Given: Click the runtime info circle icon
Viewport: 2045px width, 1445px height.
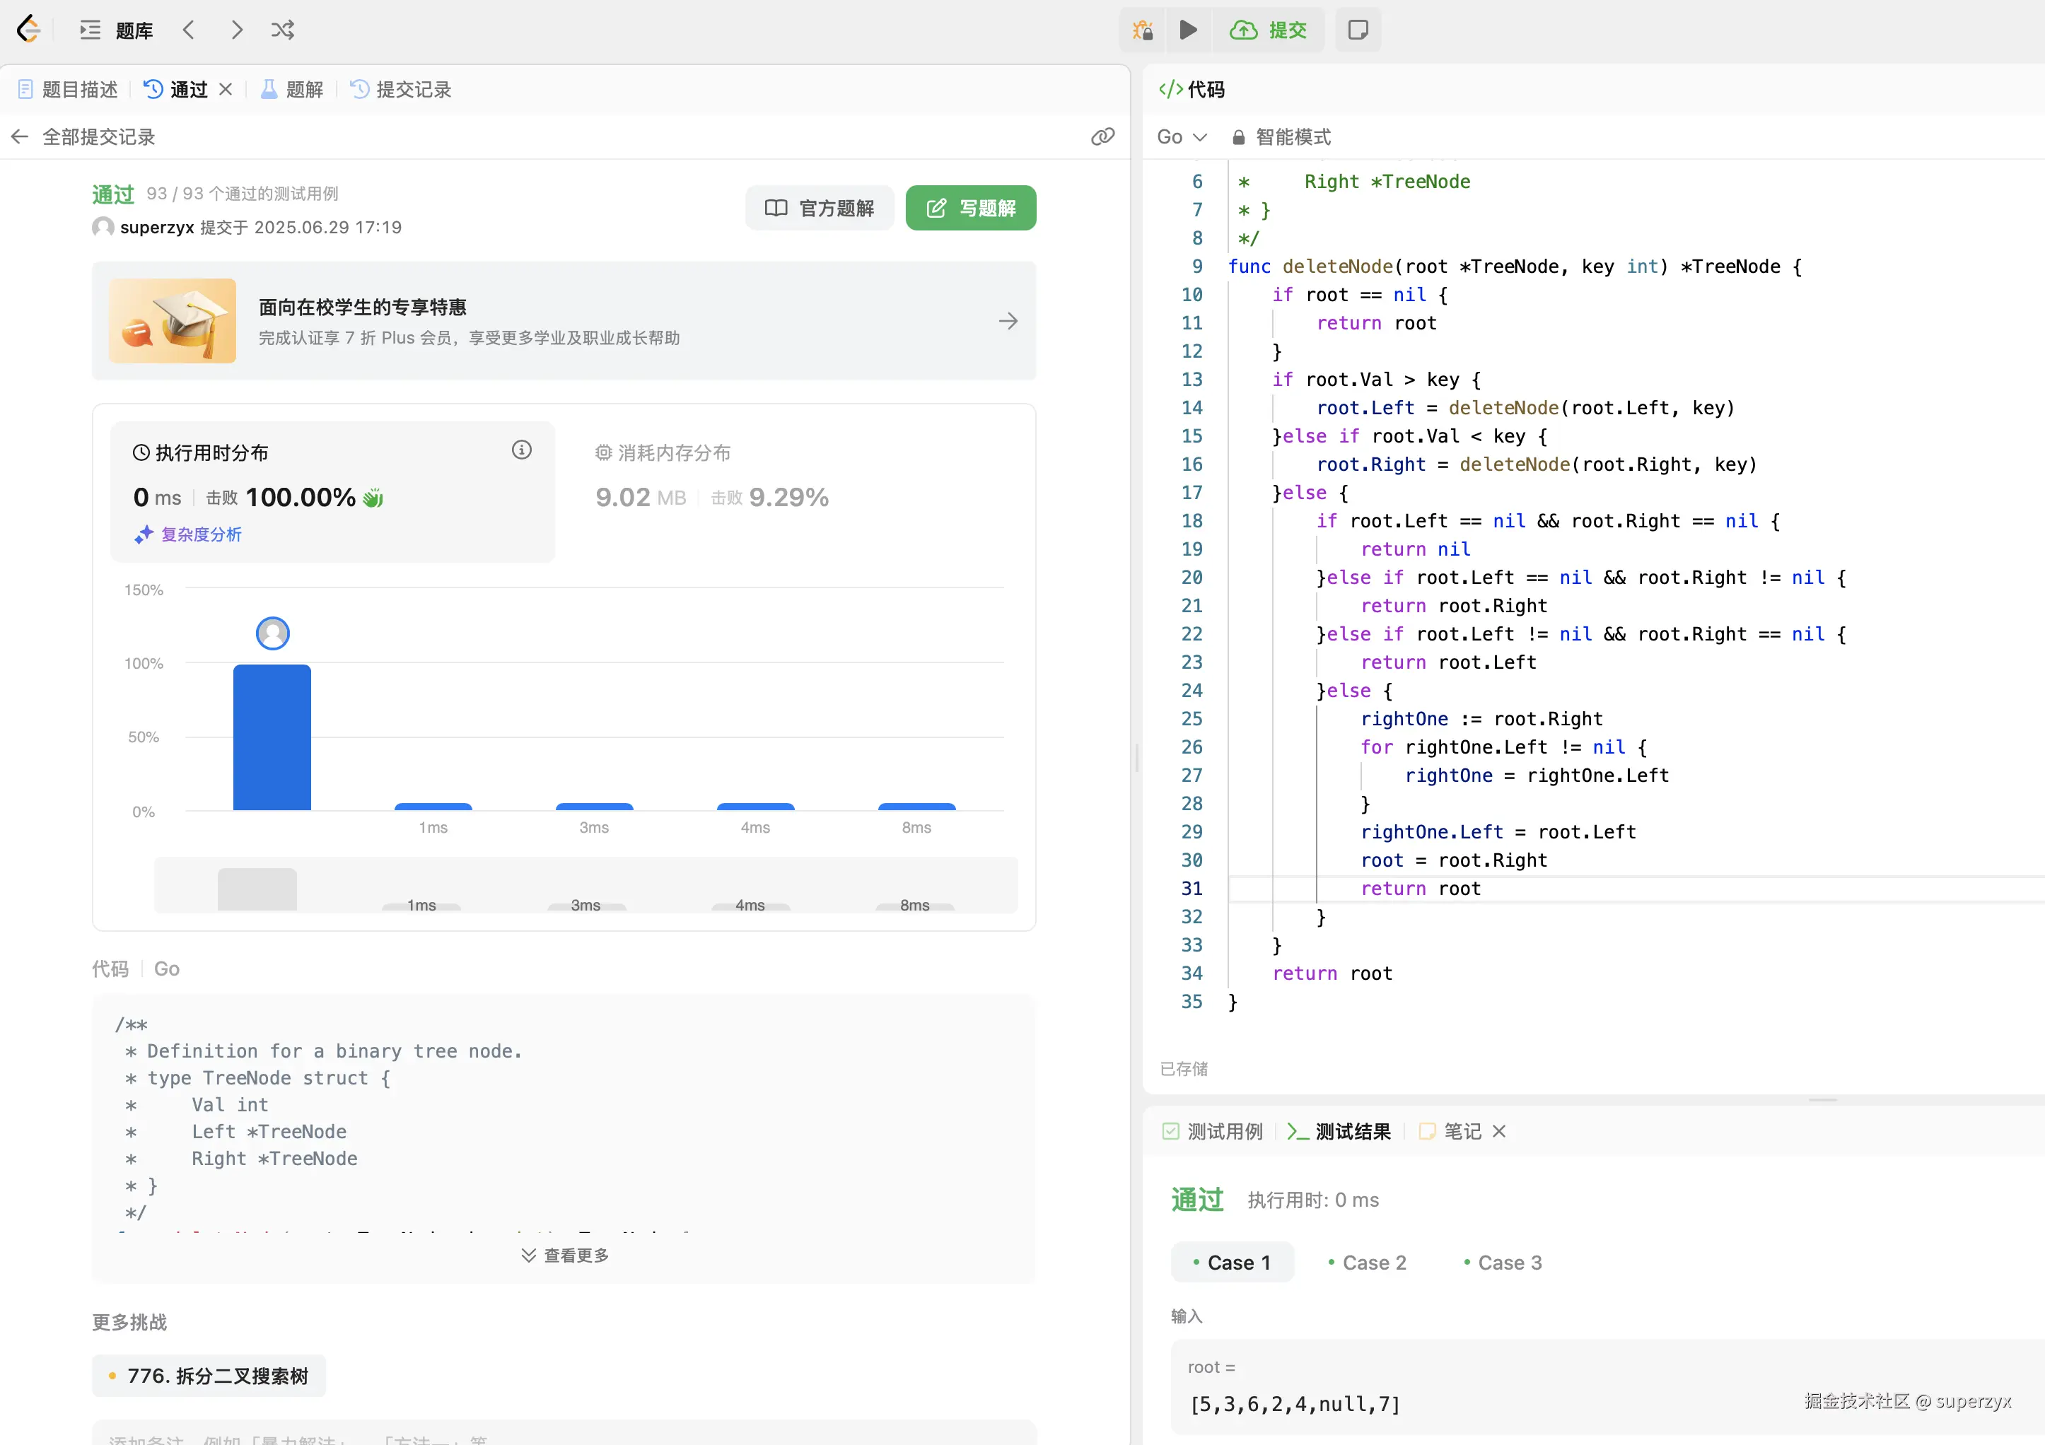Looking at the screenshot, I should (x=522, y=450).
